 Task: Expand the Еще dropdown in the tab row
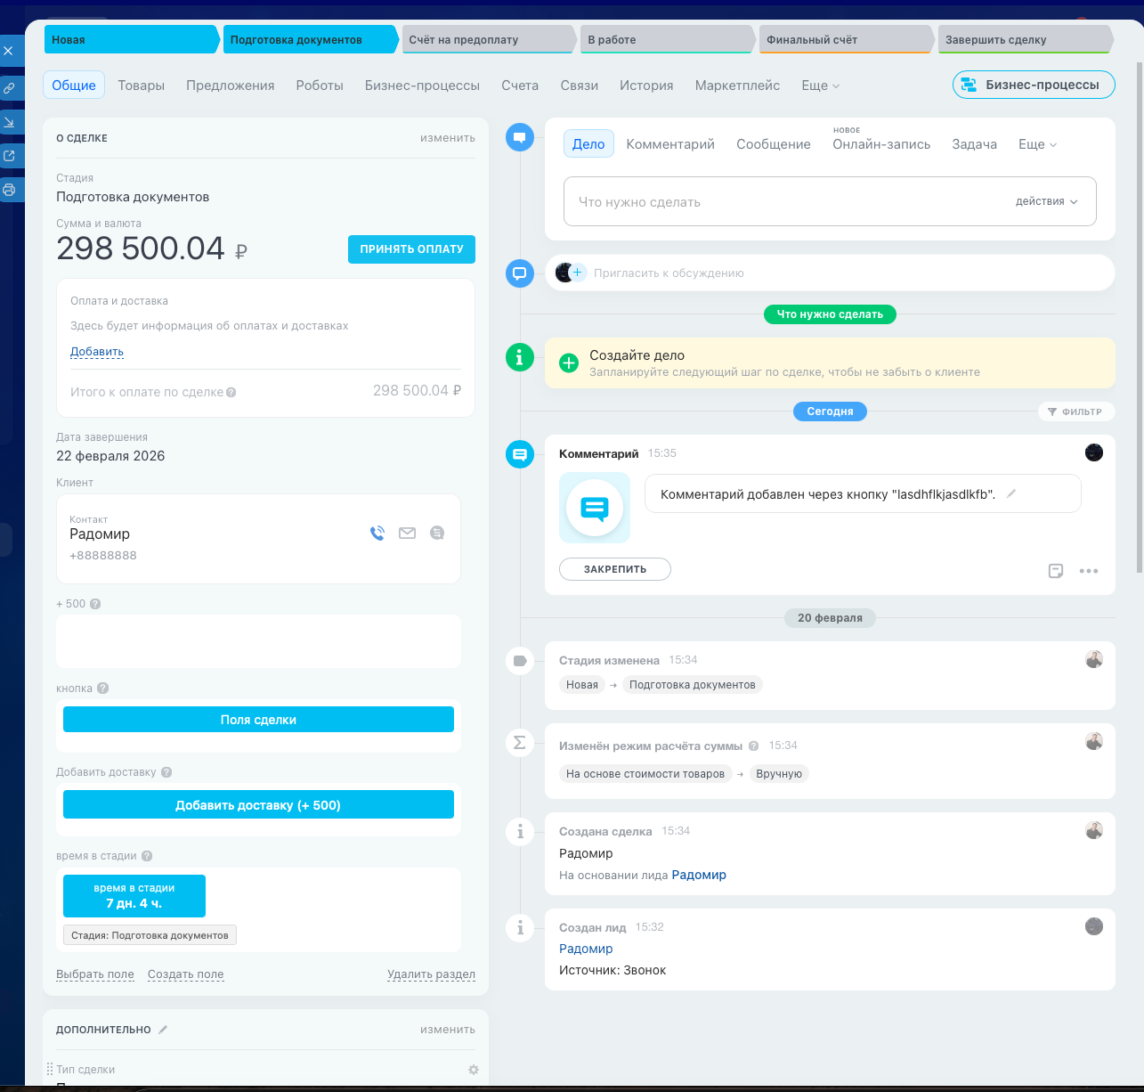(x=818, y=85)
